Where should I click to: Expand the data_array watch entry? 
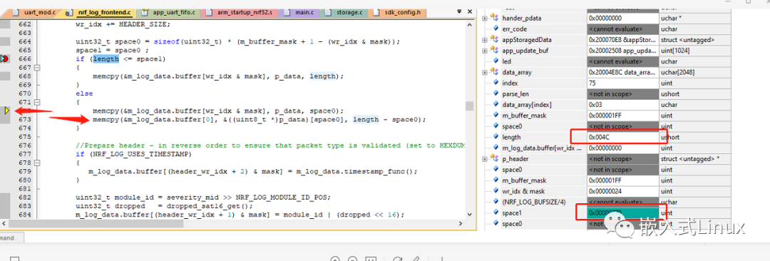(485, 72)
